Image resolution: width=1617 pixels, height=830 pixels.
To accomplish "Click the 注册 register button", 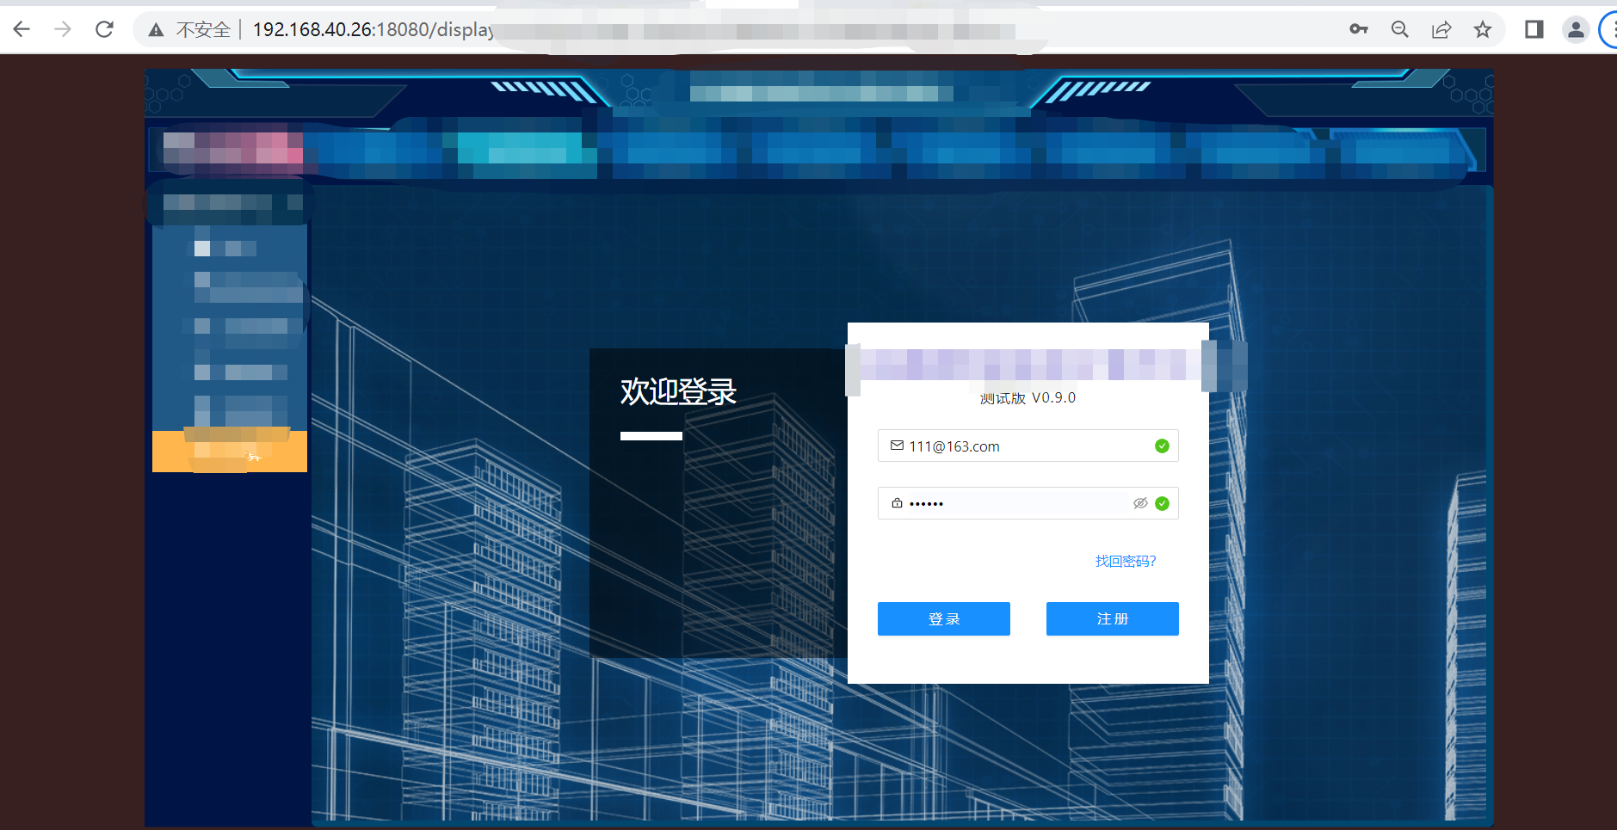I will (1112, 618).
